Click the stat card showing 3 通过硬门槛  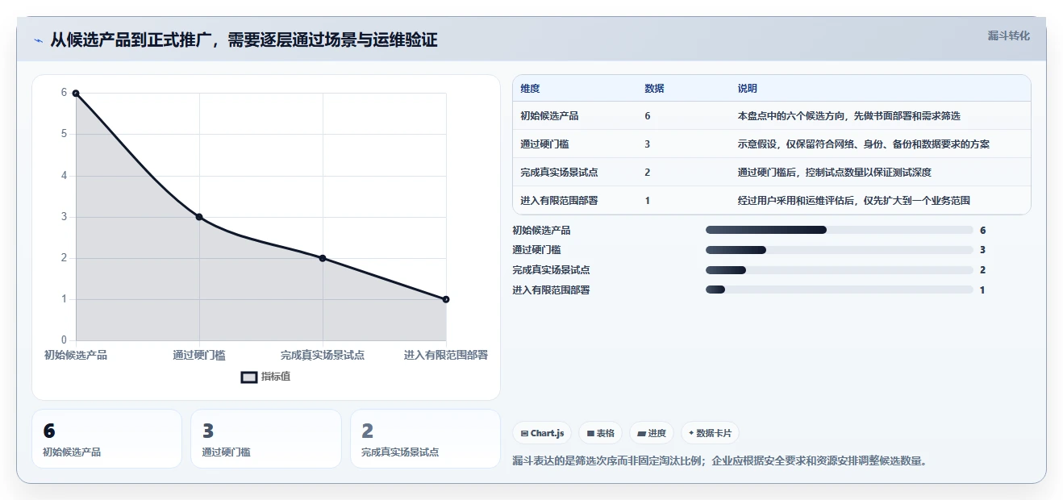point(266,439)
